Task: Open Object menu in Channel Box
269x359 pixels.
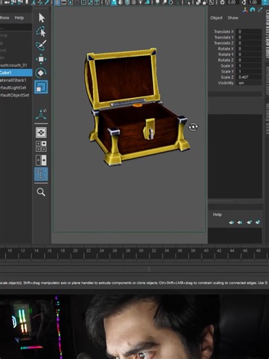Action: click(217, 18)
